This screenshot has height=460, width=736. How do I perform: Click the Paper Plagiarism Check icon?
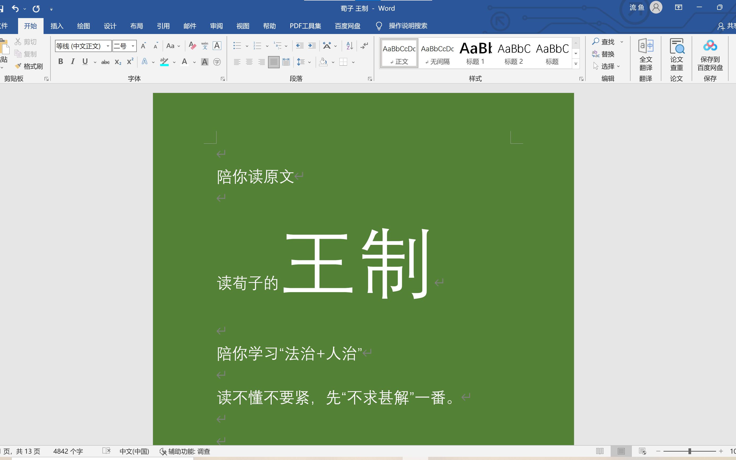pos(677,55)
